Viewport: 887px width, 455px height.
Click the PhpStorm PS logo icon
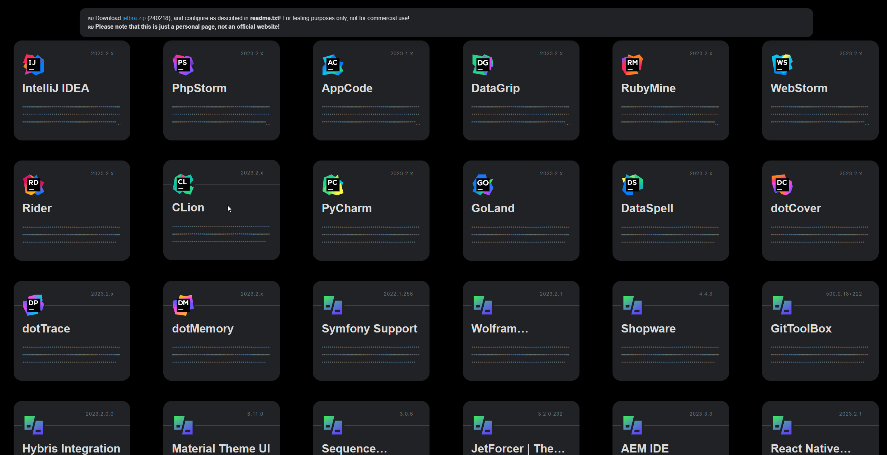pyautogui.click(x=183, y=65)
